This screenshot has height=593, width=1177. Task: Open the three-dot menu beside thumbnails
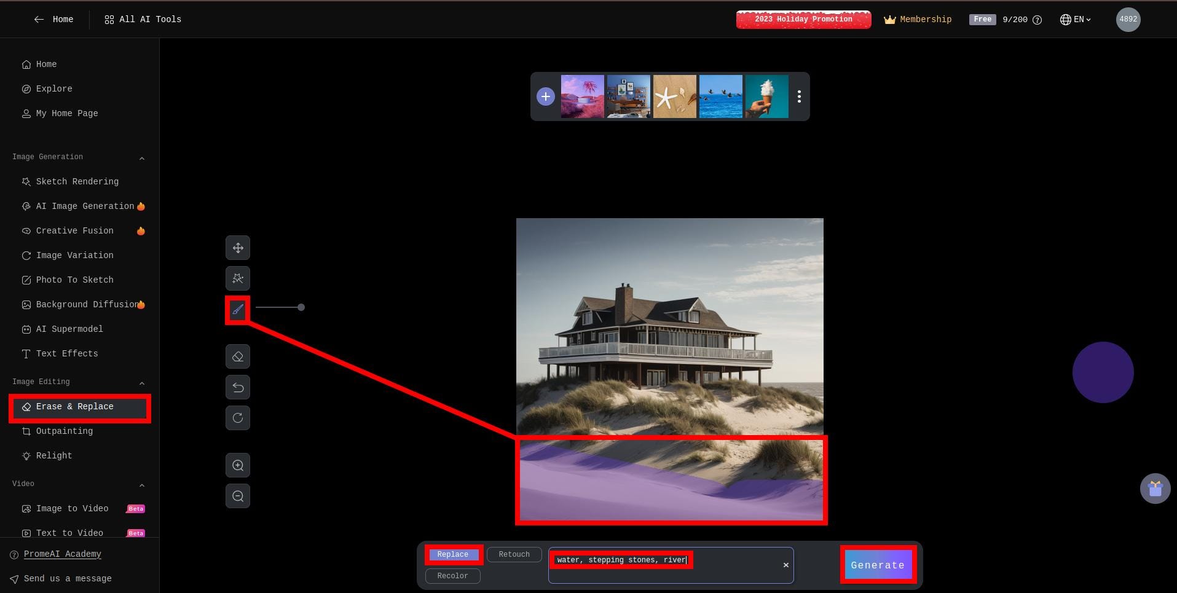(x=799, y=96)
